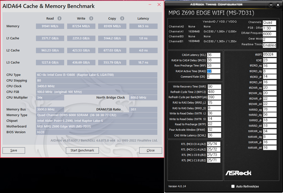The width and height of the screenshot is (283, 193).
Task: Click the tWRRD_sg value field
Action: pyautogui.click(x=270, y=109)
